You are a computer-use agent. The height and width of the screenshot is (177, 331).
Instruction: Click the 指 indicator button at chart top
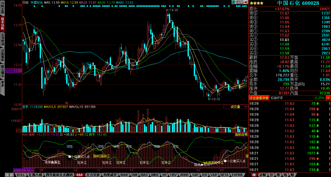tap(233, 2)
